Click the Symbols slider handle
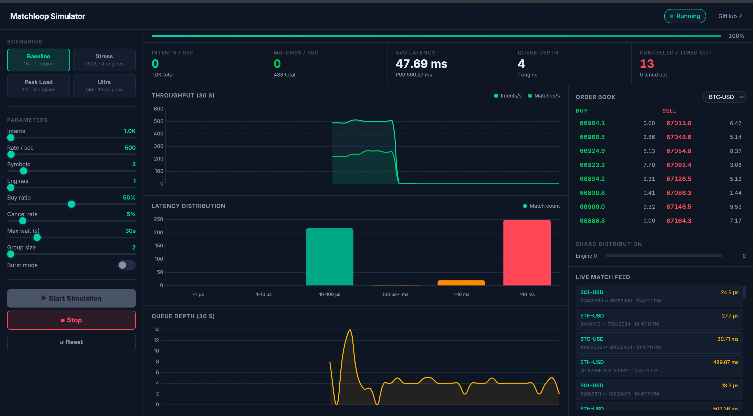 (x=23, y=171)
